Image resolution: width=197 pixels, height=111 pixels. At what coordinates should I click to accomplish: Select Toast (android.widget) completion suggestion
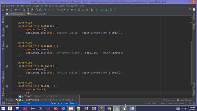coord(49,97)
